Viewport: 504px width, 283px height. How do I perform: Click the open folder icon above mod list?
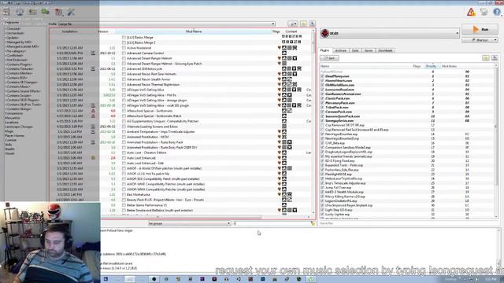tap(303, 24)
